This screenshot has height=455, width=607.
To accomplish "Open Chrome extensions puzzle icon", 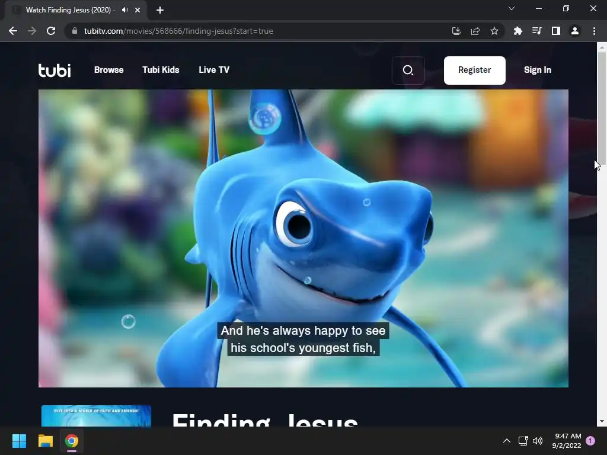I will point(517,31).
